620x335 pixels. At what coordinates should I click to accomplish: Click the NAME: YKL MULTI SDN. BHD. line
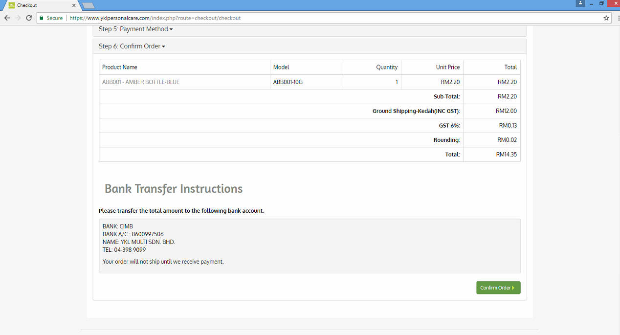coord(139,242)
